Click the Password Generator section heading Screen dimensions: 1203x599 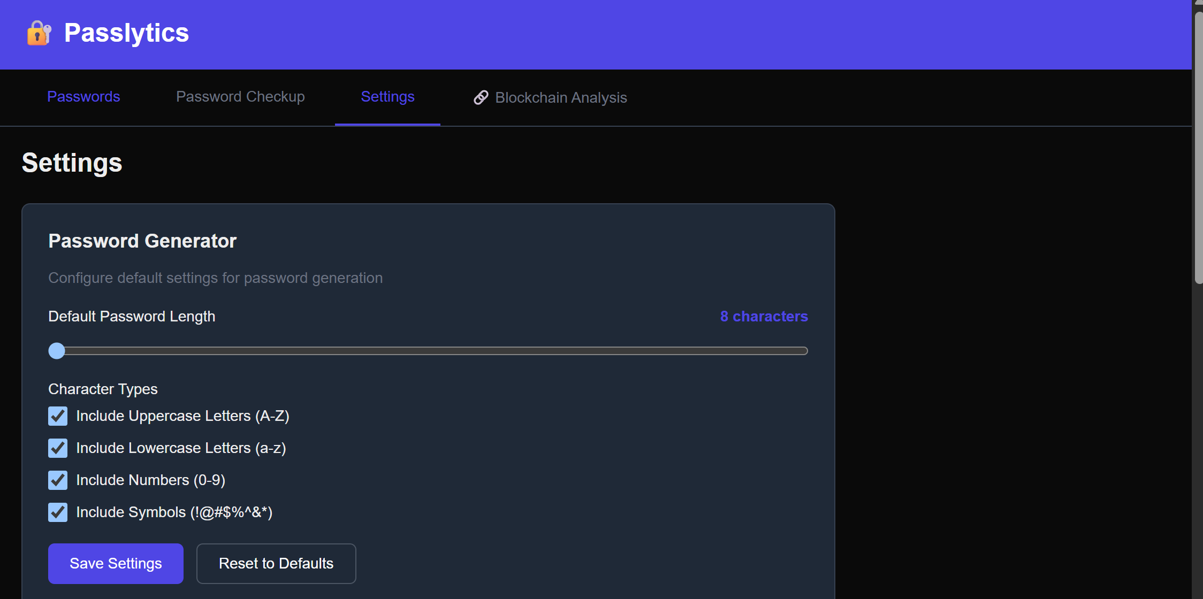142,241
